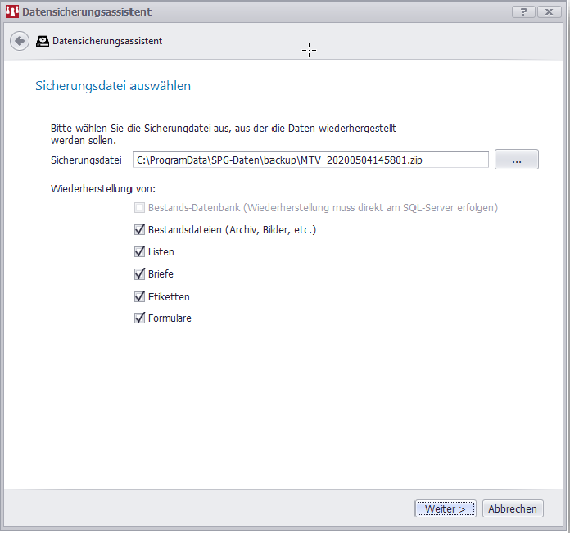Viewport: 570px width, 533px height.
Task: Cancel the wizard with Abbrechen
Action: click(x=513, y=508)
